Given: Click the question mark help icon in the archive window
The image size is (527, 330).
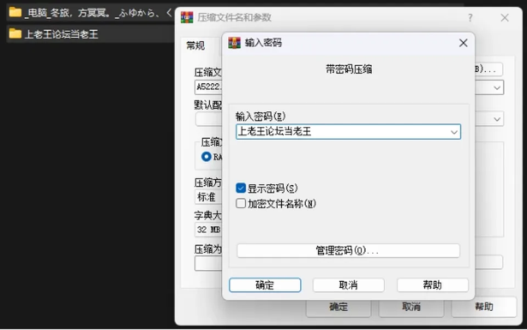Looking at the screenshot, I should tap(470, 18).
